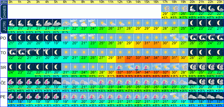The image size is (224, 107).
Task: Select the 23h hour column header
Action: pos(220,2)
